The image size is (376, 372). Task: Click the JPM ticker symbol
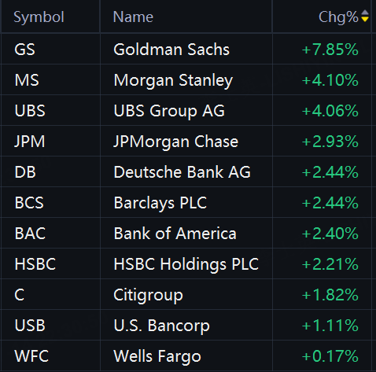[30, 142]
